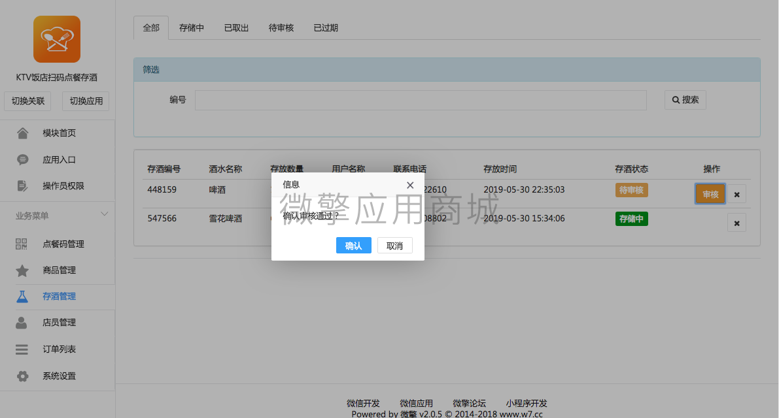This screenshot has width=779, height=418.
Task: Click the home icon beside 模块首页
Action: coord(22,133)
